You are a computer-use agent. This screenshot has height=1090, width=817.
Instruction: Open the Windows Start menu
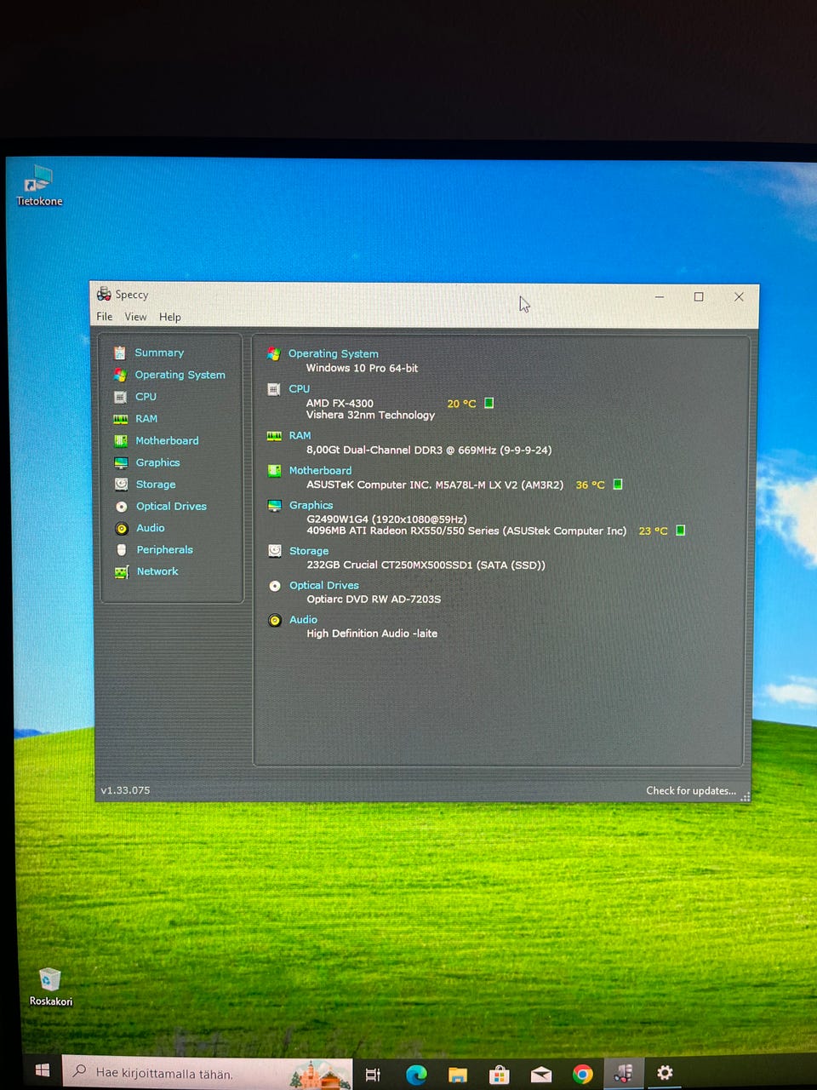[43, 1072]
